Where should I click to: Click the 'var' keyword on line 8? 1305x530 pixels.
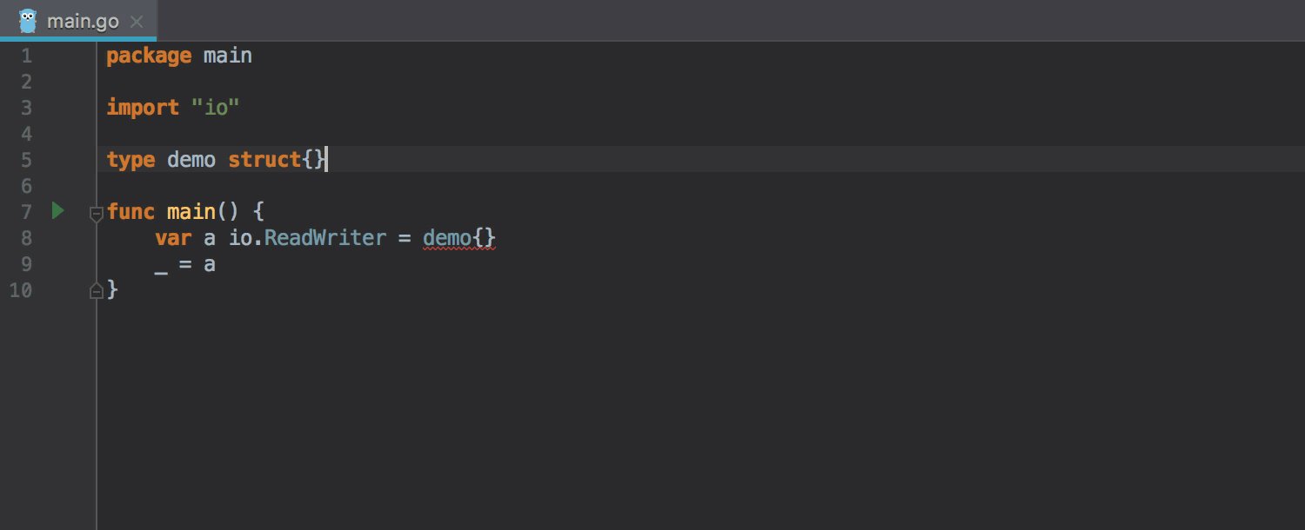pyautogui.click(x=173, y=237)
